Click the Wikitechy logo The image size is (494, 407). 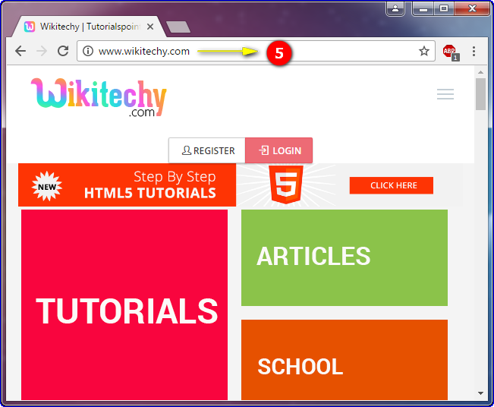coord(99,97)
